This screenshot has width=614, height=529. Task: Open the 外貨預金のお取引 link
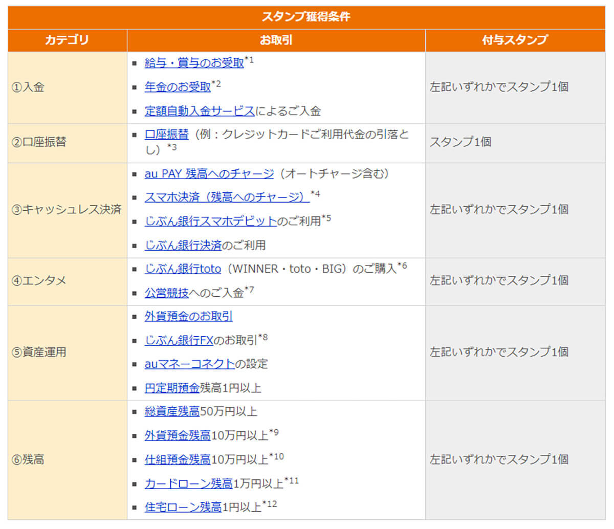point(189,316)
